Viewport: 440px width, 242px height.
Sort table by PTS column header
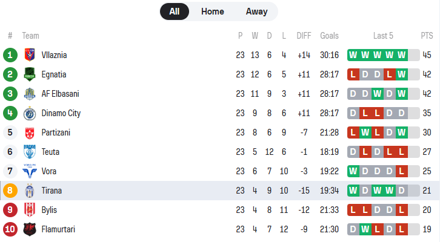427,36
